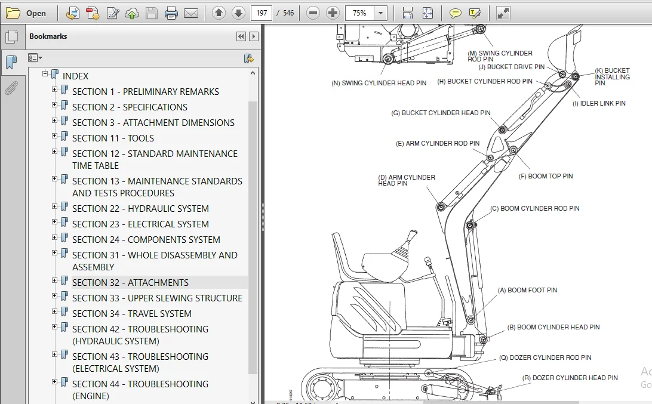This screenshot has height=404, width=652.
Task: Go to next page arrow
Action: 238,13
